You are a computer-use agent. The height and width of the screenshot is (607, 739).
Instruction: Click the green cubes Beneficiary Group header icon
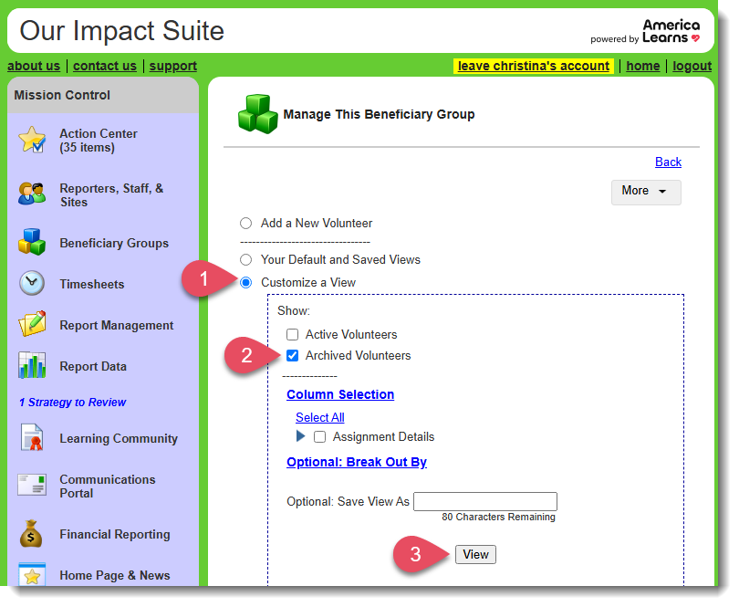(258, 114)
